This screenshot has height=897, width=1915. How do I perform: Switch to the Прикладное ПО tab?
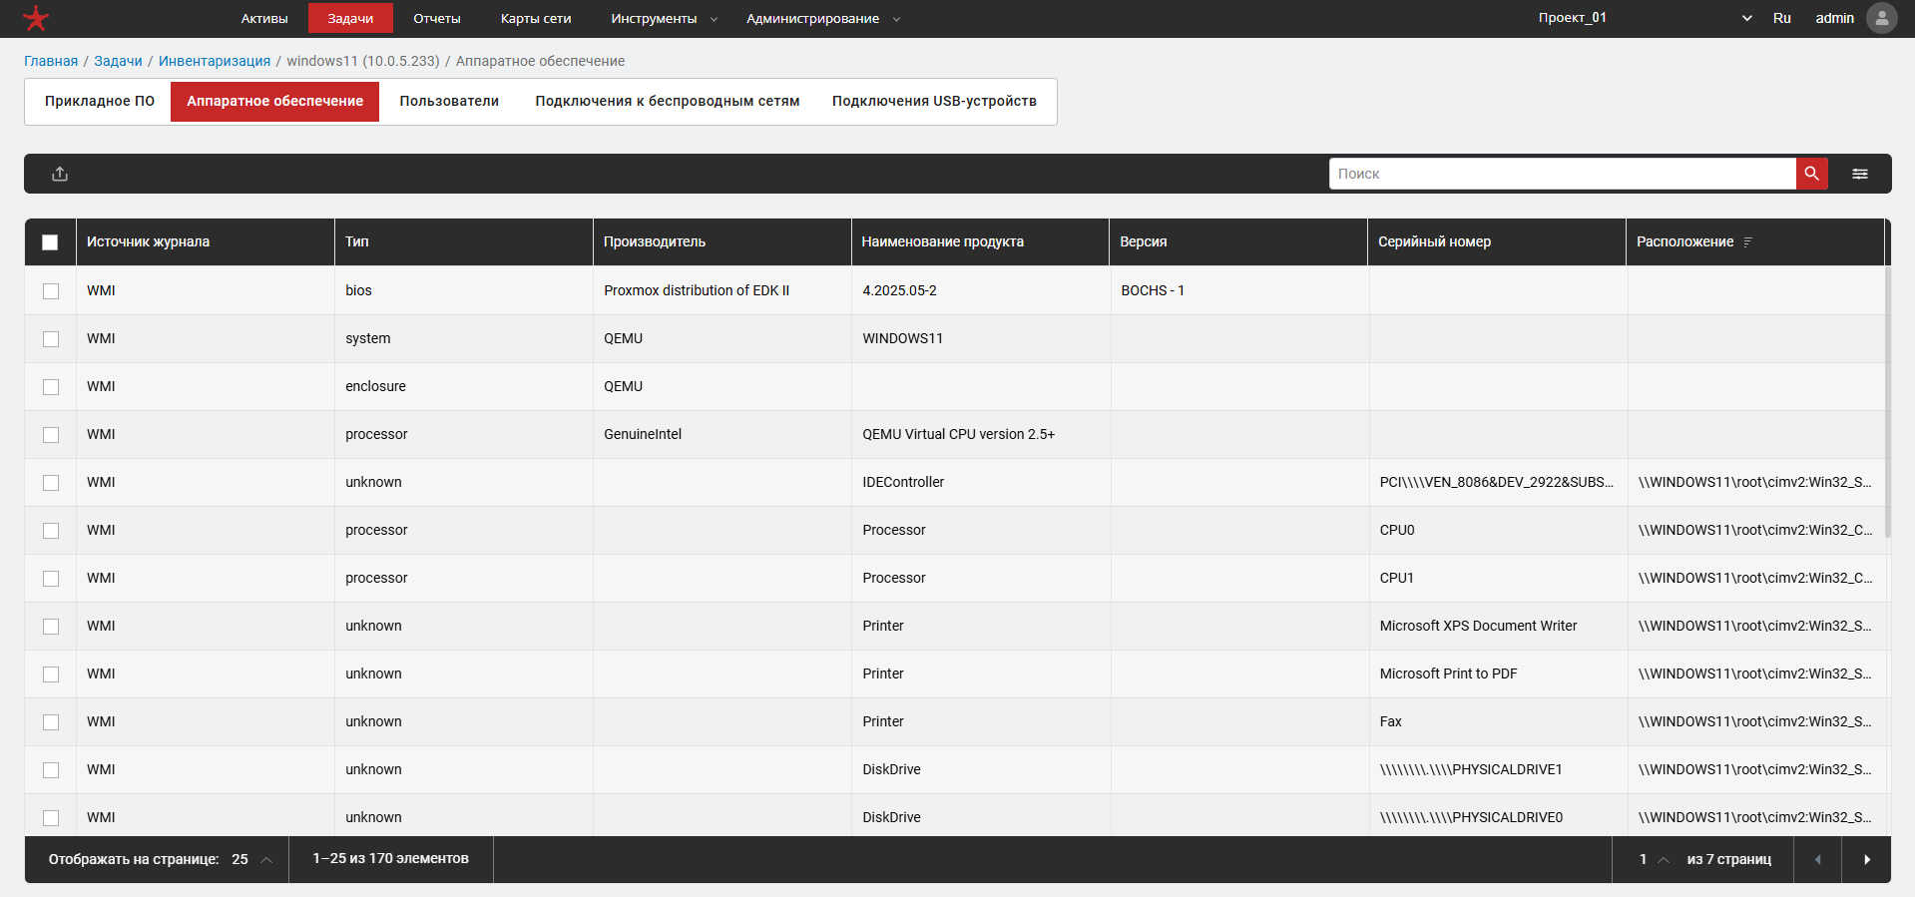click(x=100, y=101)
